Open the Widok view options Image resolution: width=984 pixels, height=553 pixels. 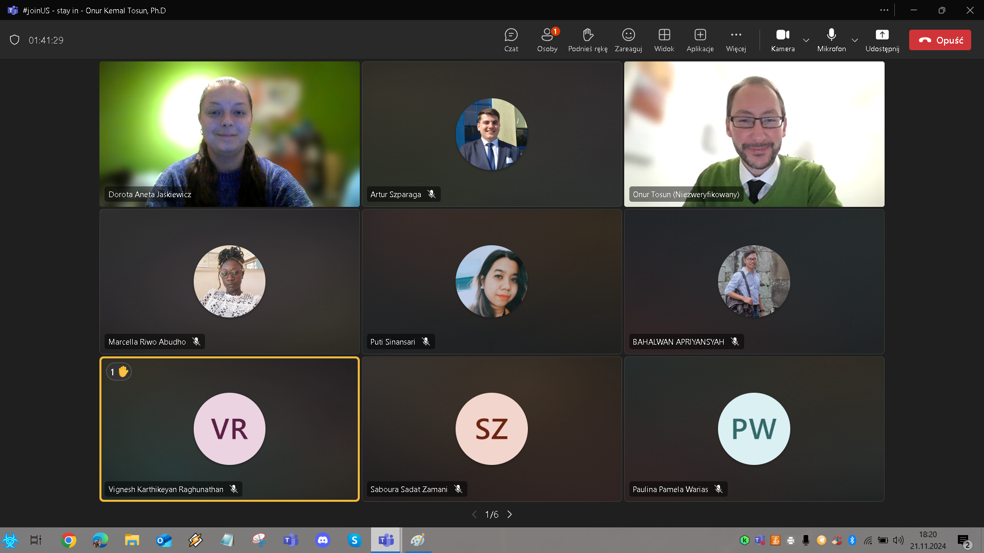(664, 40)
